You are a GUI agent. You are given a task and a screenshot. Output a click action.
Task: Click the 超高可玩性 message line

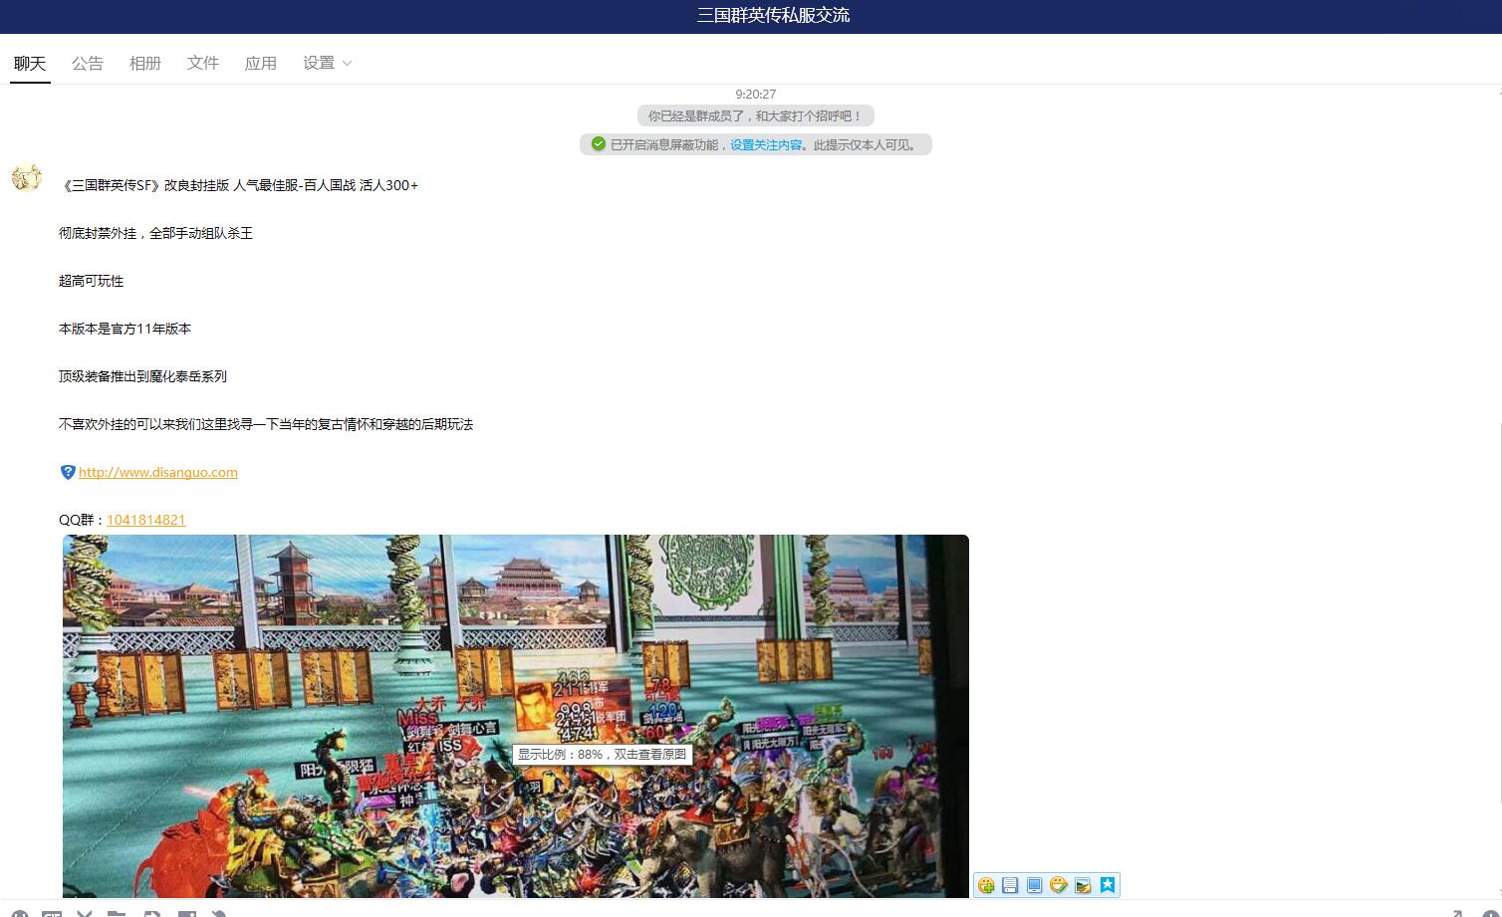[91, 281]
